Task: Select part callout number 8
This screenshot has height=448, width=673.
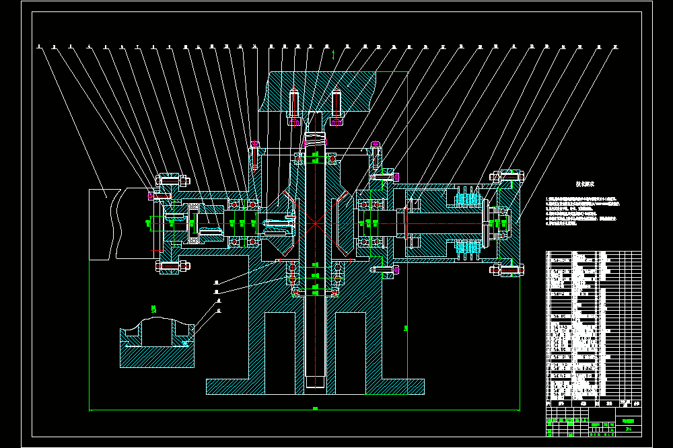Action: [153, 47]
